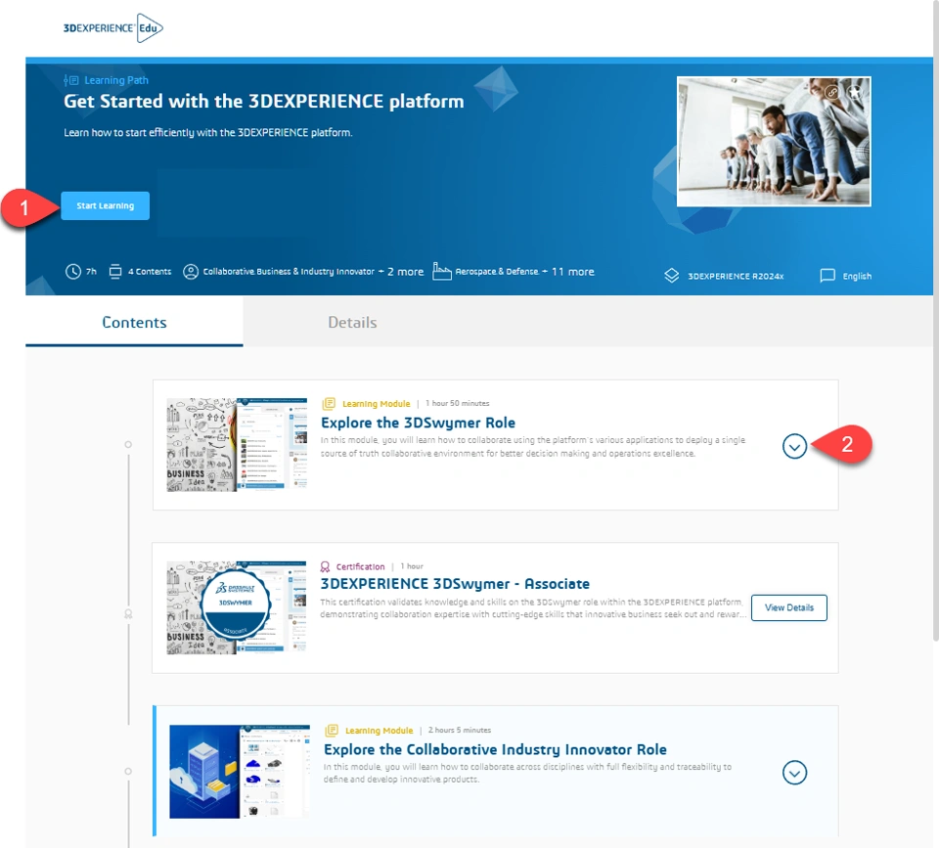This screenshot has height=848, width=939.
Task: Click Collaborative Industry Innovator module thumbnail
Action: point(240,772)
